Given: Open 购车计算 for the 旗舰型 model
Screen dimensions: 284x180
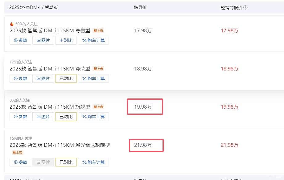Looking at the screenshot, I should point(93,117).
